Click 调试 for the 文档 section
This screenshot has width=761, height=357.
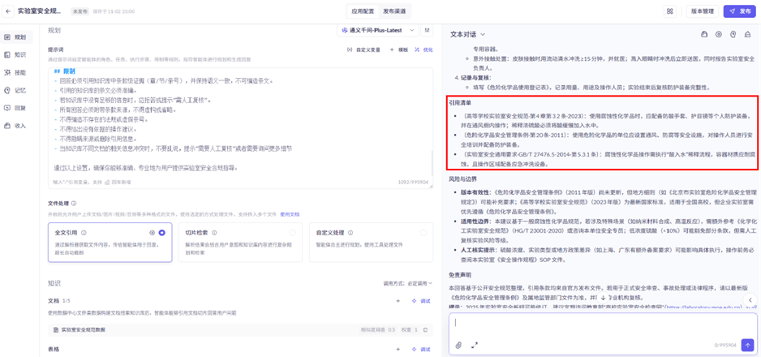point(421,301)
